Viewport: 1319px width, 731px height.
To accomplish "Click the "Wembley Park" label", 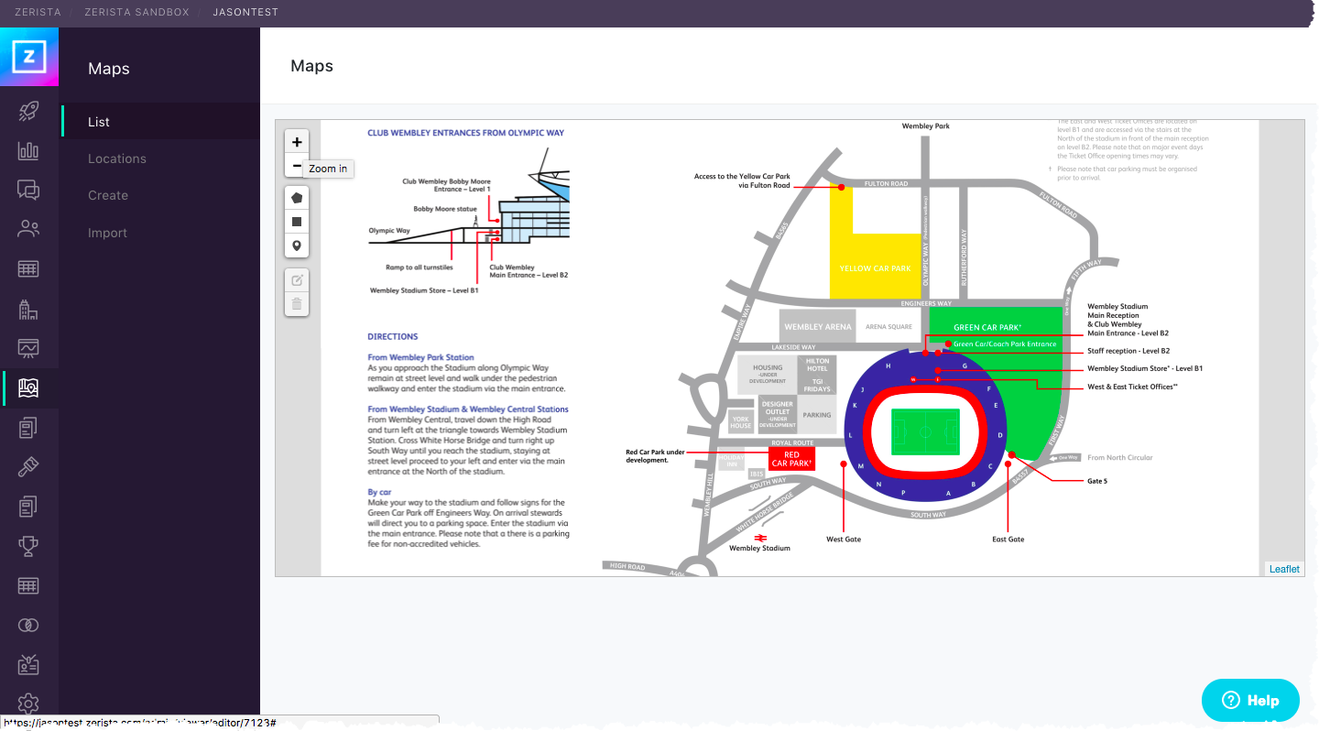I will [925, 126].
